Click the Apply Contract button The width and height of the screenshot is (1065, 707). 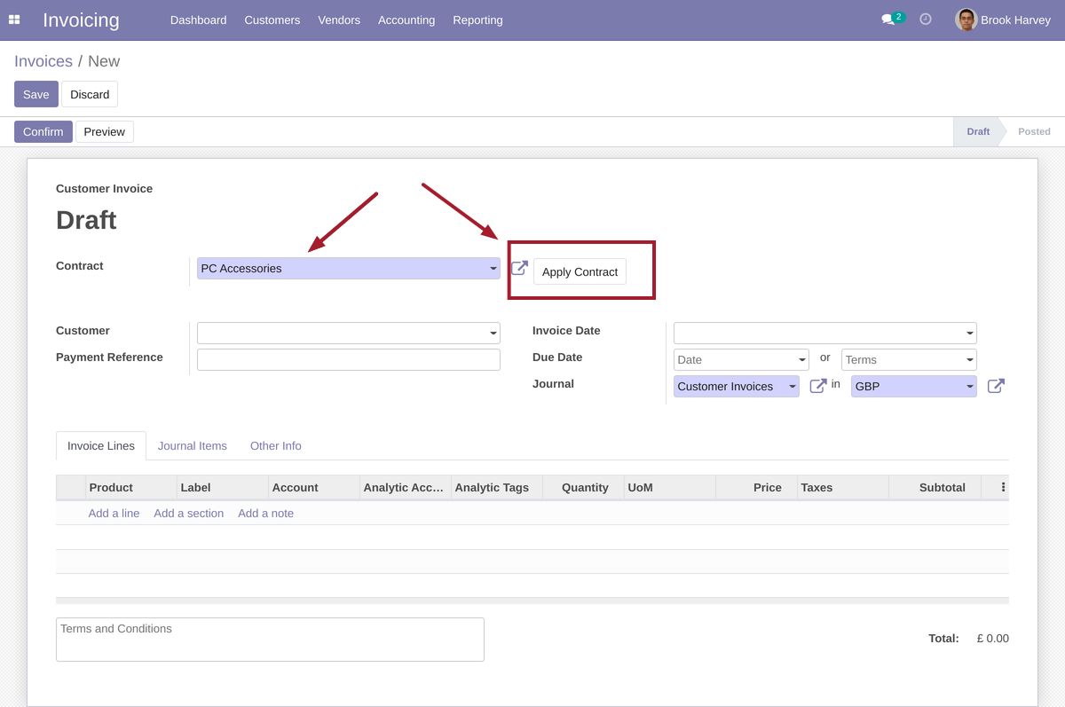580,272
